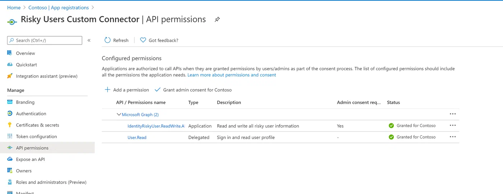Select API permissions in the sidebar
The width and height of the screenshot is (503, 194).
coord(47,148)
